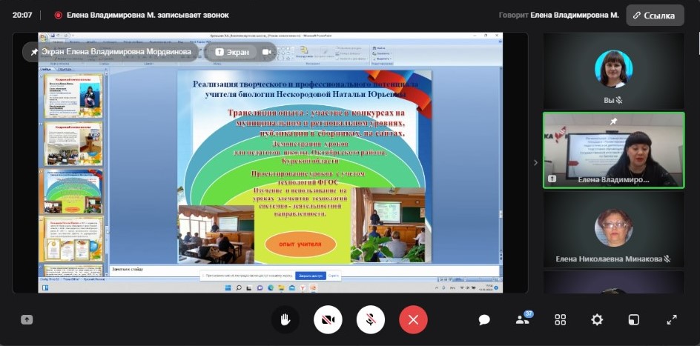This screenshot has height=346, width=700.
Task: Click screen-share badge on Елена Владимиро... tile
Action: coord(552,179)
